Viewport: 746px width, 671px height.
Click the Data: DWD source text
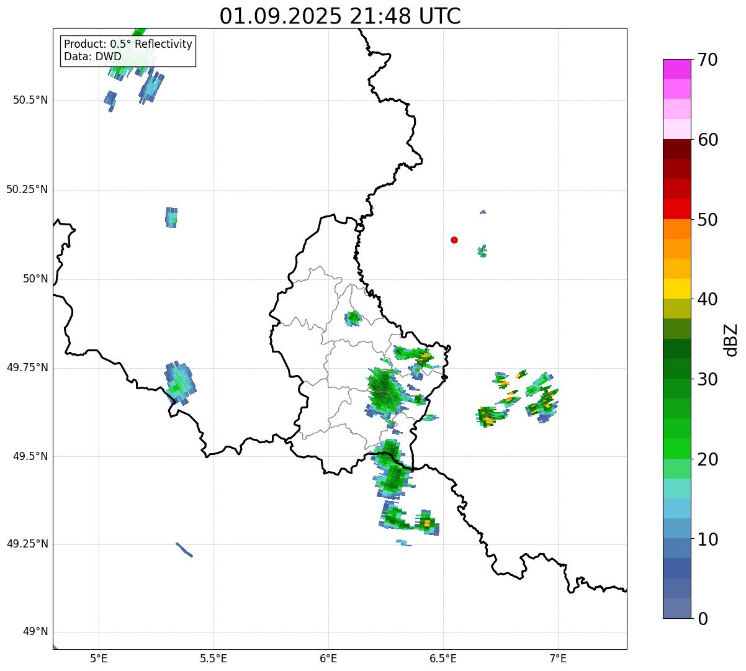point(92,57)
